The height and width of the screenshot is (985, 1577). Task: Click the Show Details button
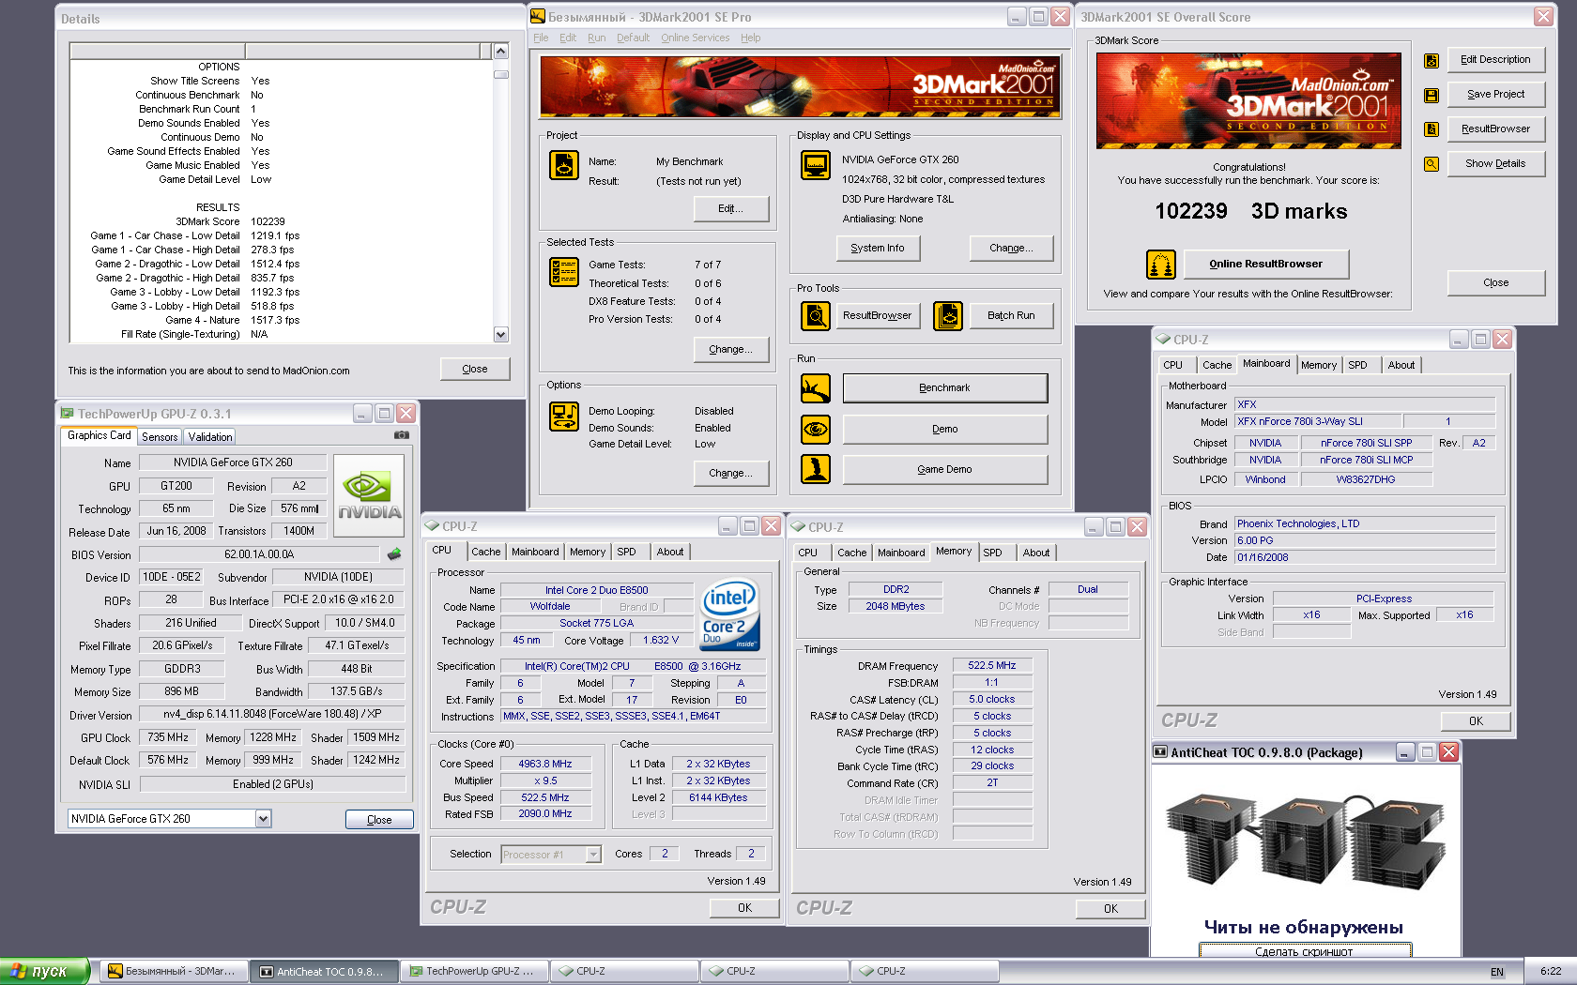click(1496, 164)
